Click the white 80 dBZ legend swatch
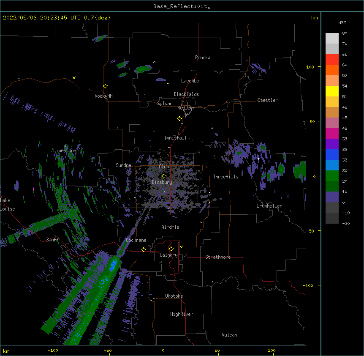 tap(332, 38)
